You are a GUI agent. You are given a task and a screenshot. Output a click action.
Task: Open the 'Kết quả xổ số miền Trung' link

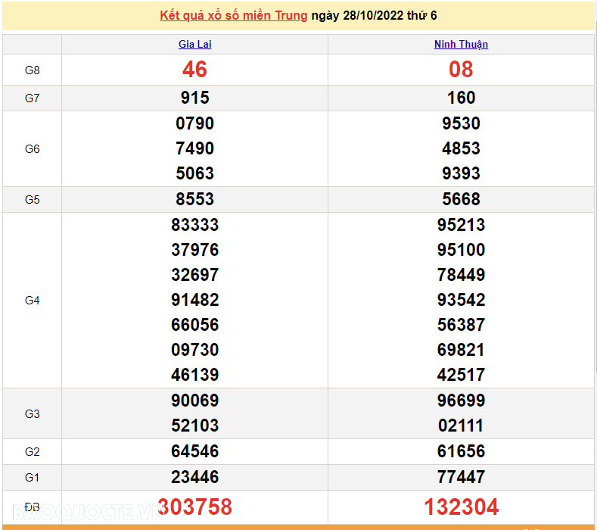coord(233,16)
